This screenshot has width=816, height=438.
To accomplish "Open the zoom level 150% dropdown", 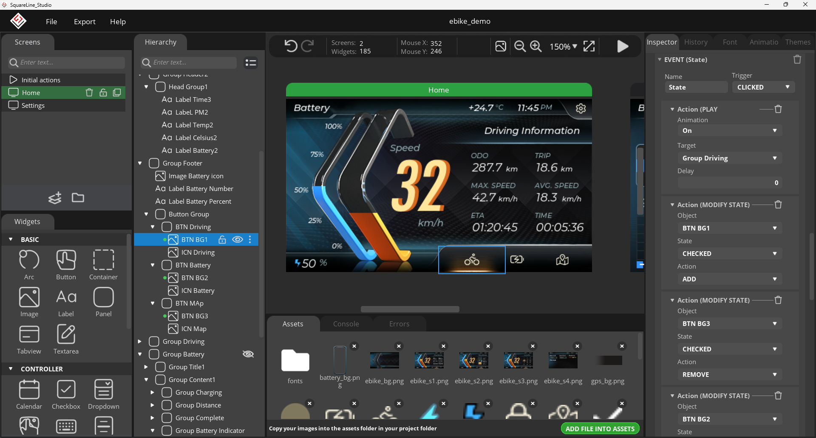I will [x=563, y=47].
